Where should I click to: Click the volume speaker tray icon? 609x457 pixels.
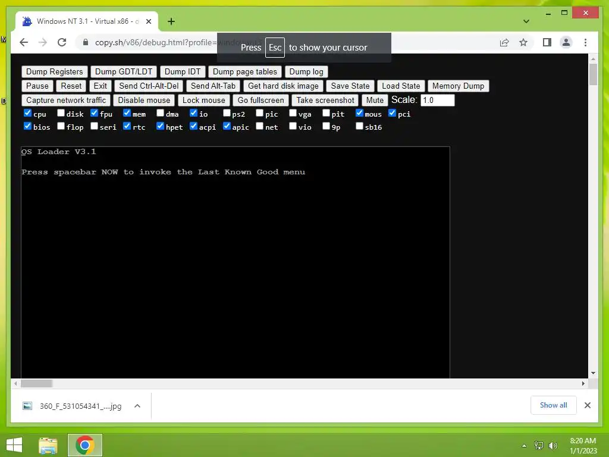point(553,445)
